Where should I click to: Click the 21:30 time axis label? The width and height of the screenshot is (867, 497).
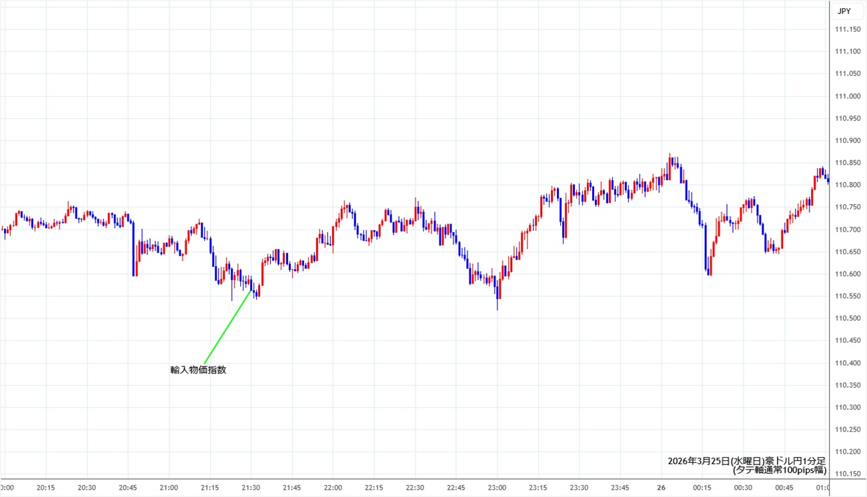pos(251,488)
